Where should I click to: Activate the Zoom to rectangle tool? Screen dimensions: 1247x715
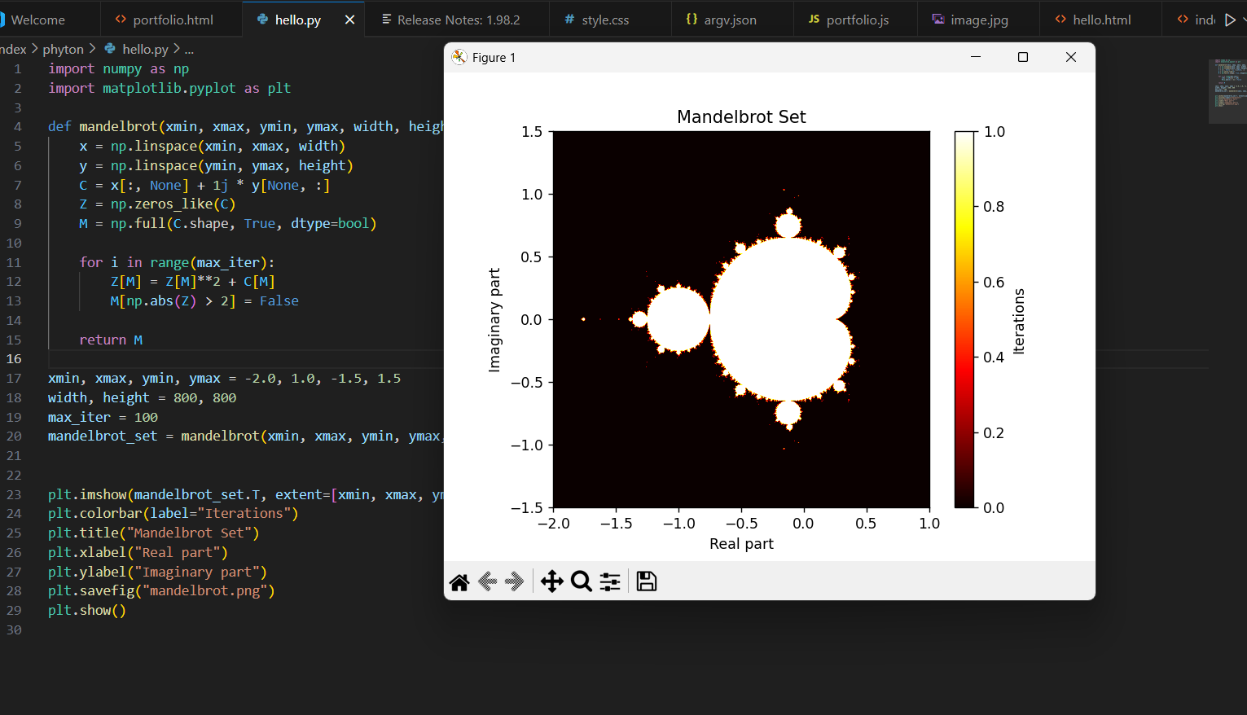582,581
